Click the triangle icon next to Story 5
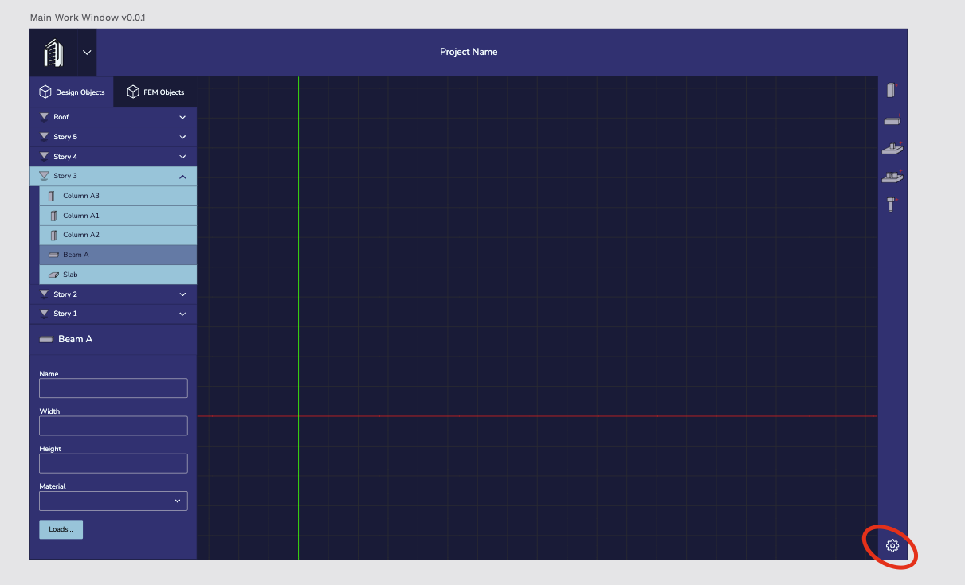Viewport: 965px width, 585px height. (x=45, y=137)
